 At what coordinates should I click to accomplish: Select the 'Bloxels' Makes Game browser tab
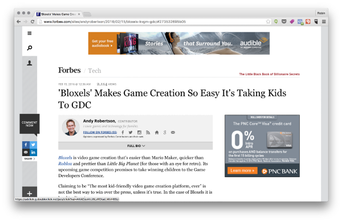[58, 14]
